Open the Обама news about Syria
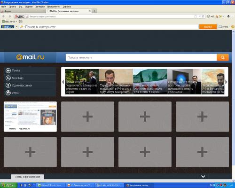235x188 pixels. (82, 82)
